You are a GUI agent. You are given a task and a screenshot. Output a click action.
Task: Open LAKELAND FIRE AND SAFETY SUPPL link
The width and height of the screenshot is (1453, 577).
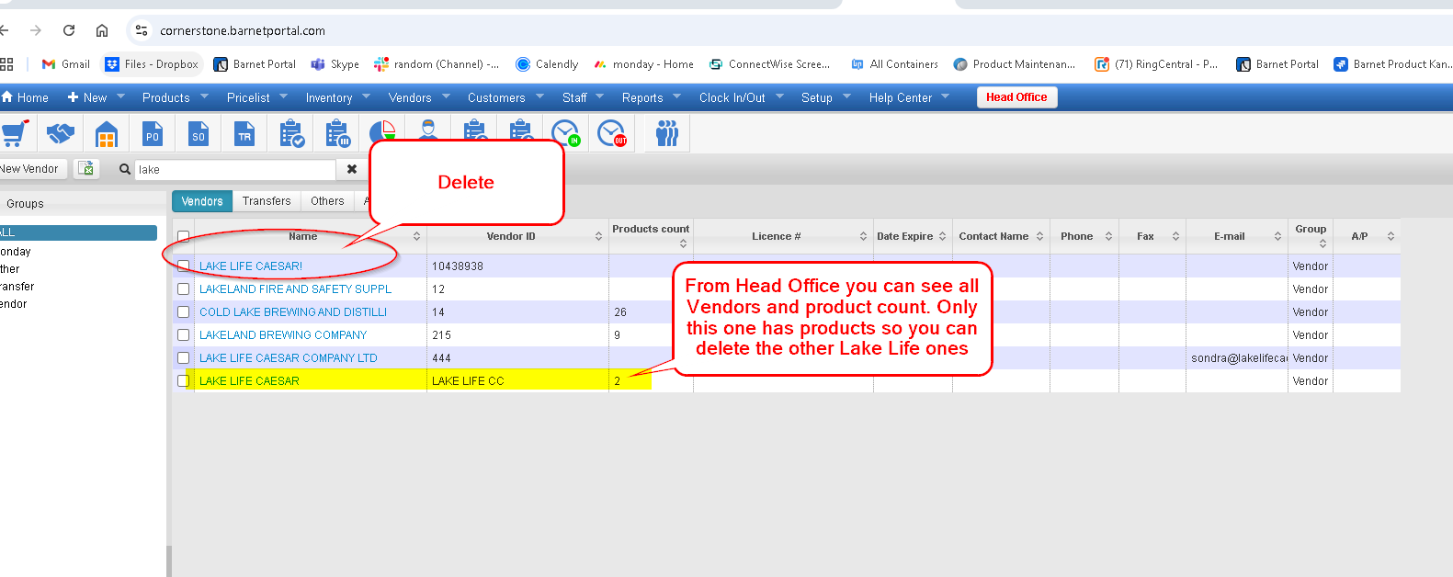295,289
